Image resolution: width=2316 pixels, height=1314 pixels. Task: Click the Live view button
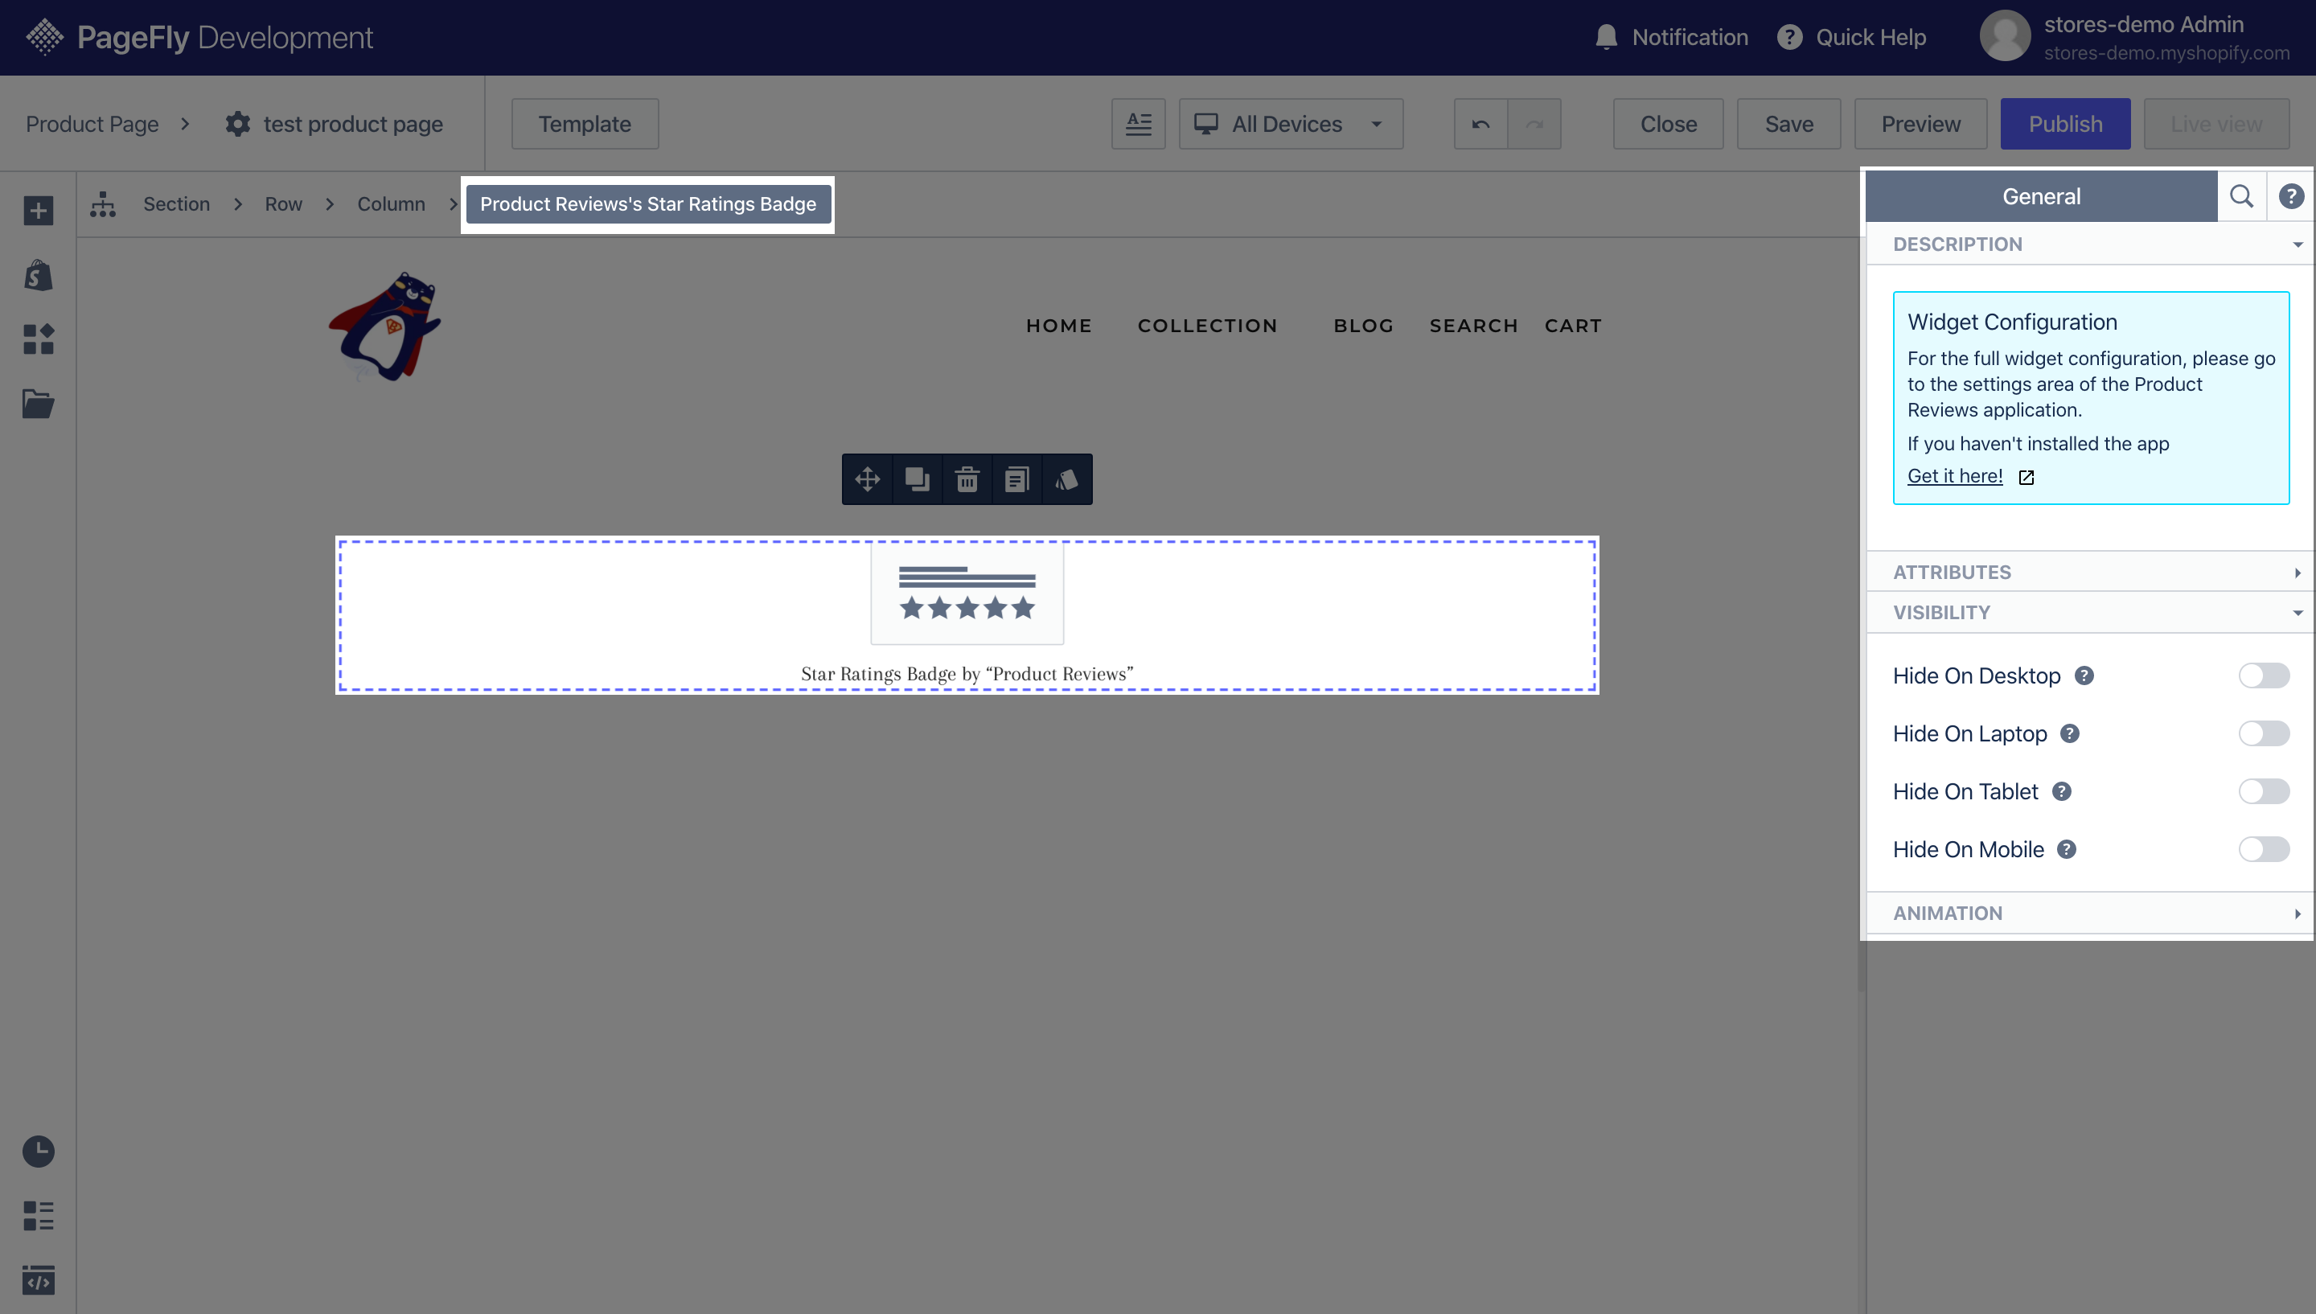[2217, 124]
